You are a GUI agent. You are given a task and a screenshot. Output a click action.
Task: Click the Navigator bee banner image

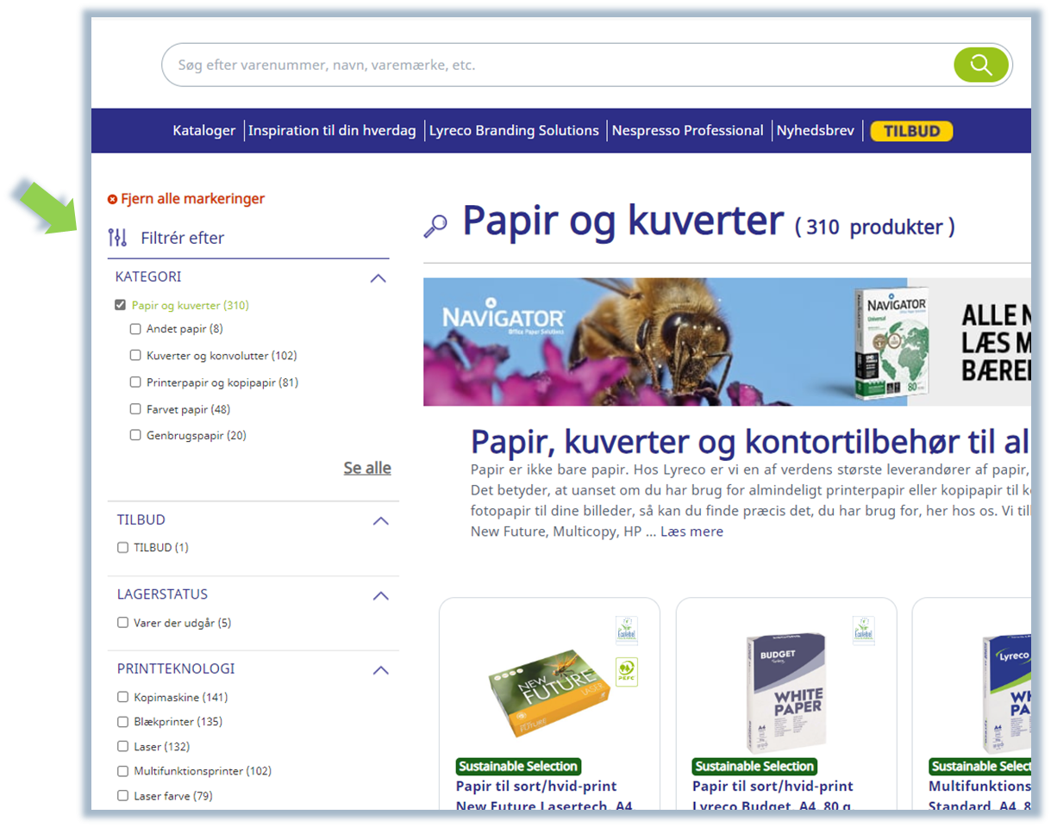pyautogui.click(x=727, y=342)
